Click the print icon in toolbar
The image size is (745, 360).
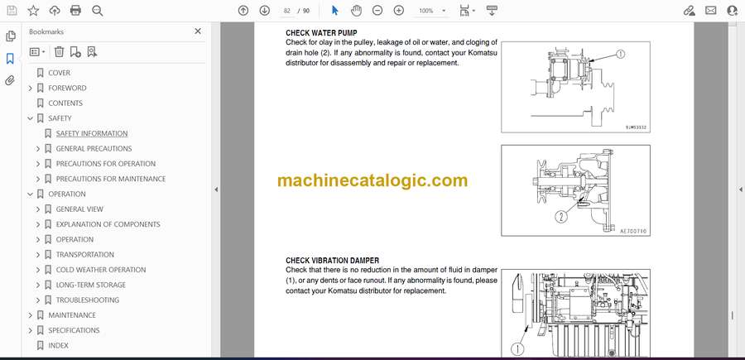click(76, 11)
